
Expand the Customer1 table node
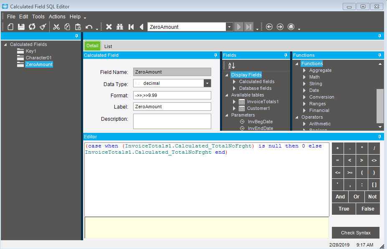[x=234, y=109]
